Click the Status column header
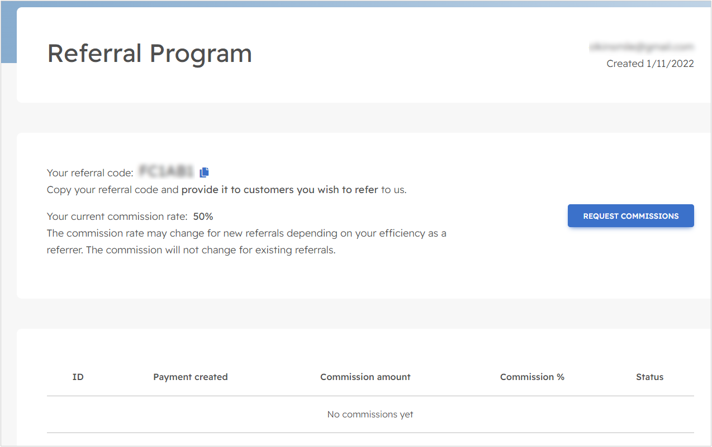The height and width of the screenshot is (447, 712). 649,377
